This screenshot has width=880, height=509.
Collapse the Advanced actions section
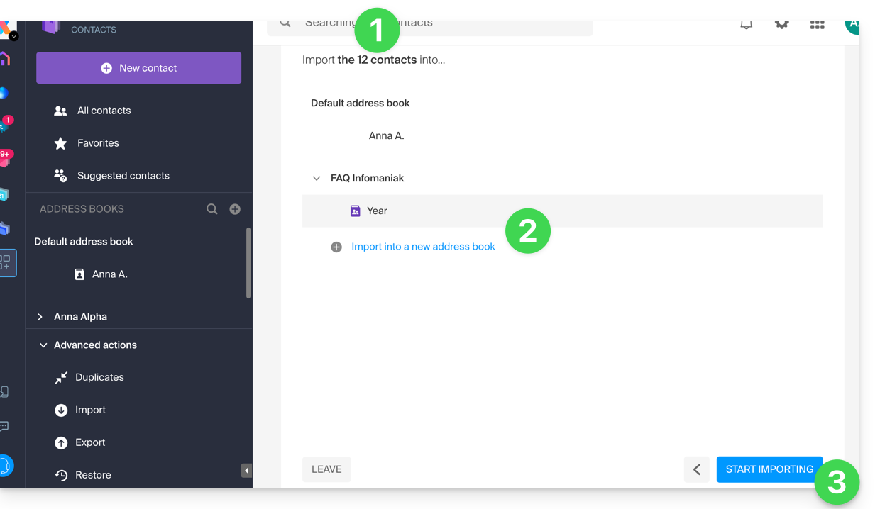tap(43, 345)
